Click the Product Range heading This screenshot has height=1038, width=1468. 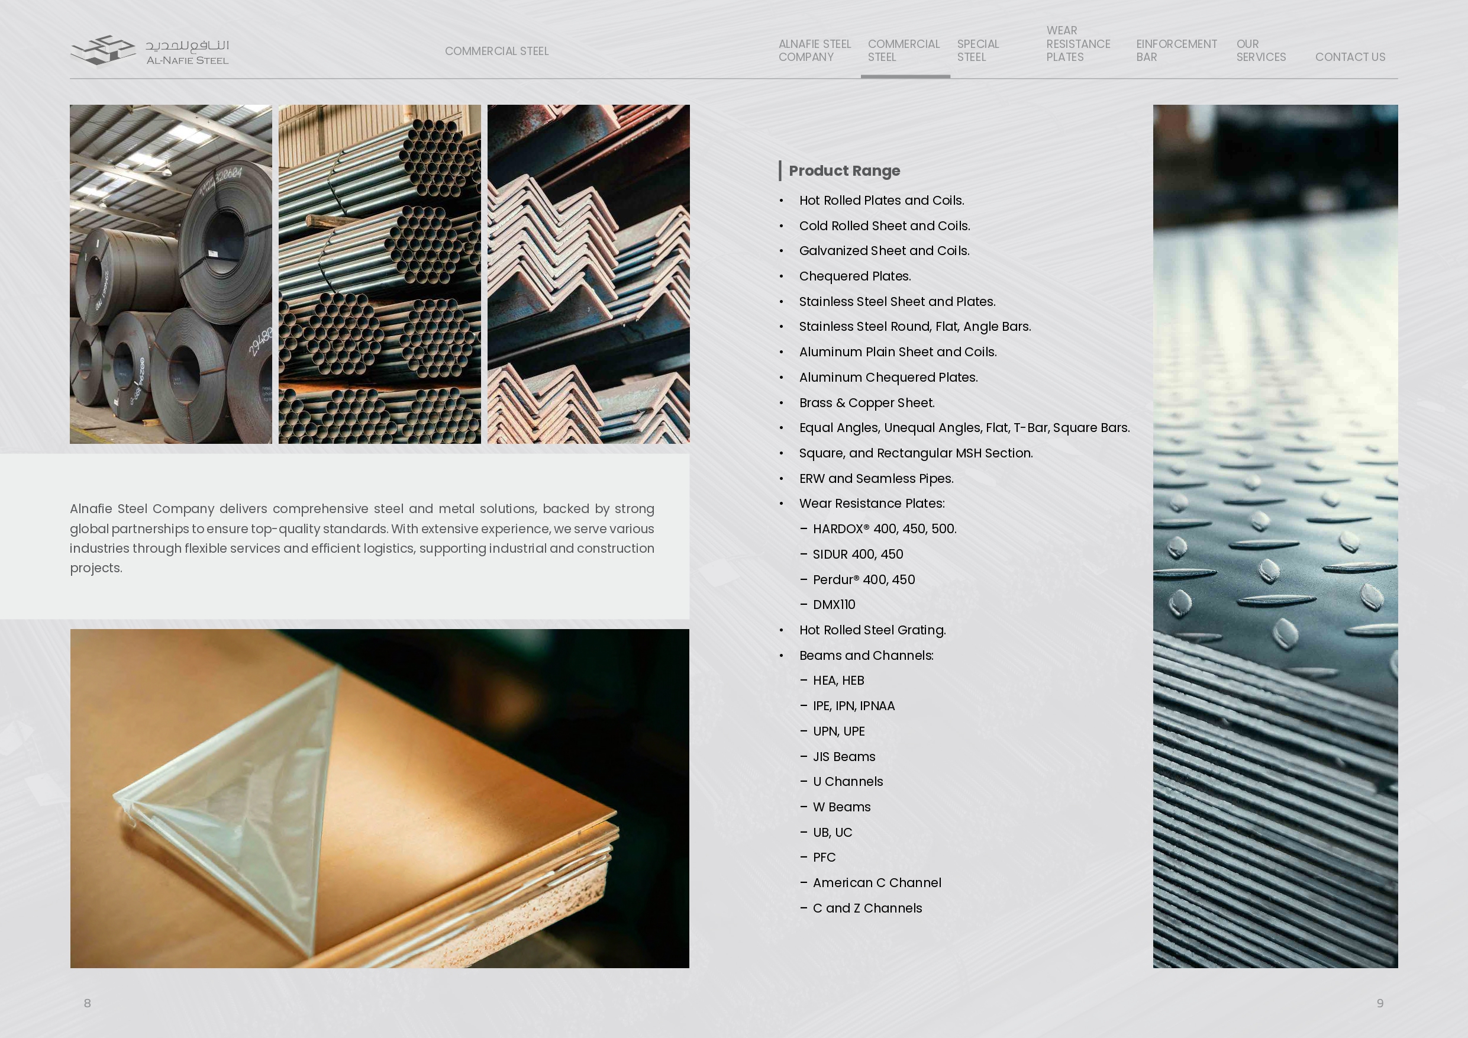pyautogui.click(x=844, y=171)
